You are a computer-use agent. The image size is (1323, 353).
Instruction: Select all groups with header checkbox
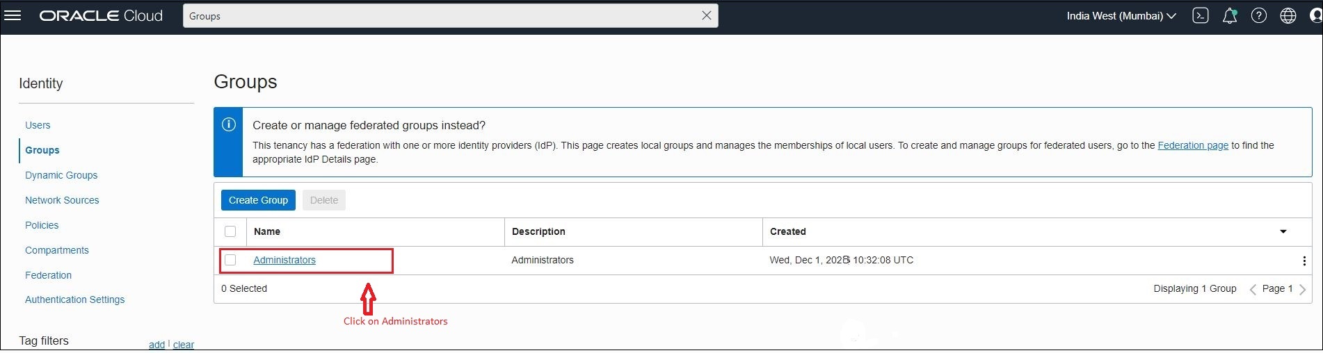pos(230,231)
